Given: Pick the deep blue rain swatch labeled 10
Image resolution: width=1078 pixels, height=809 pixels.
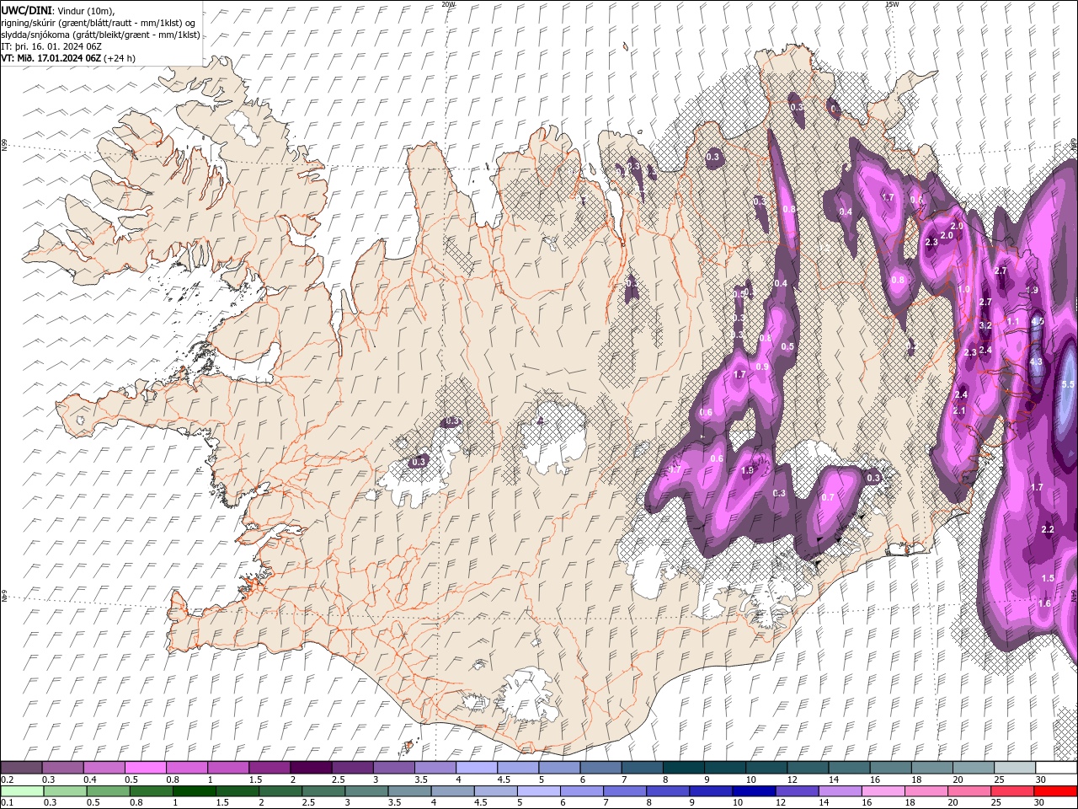Looking at the screenshot, I should pyautogui.click(x=755, y=791).
